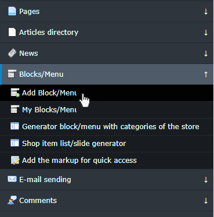Click the E-mail sending envelope icon
Screen dimensions: 214x217
pyautogui.click(x=12, y=179)
